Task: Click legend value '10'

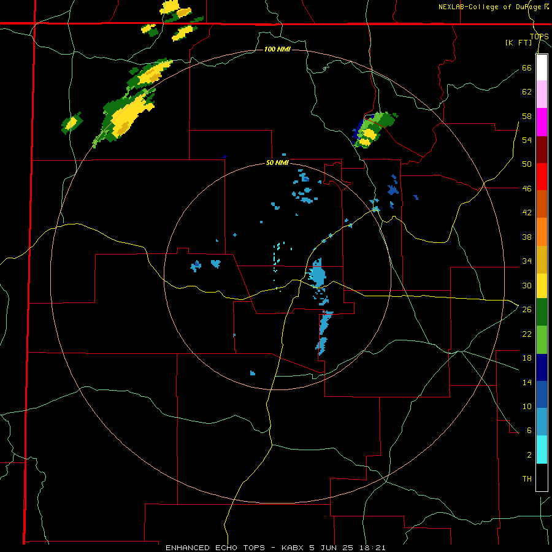Action: pyautogui.click(x=527, y=406)
